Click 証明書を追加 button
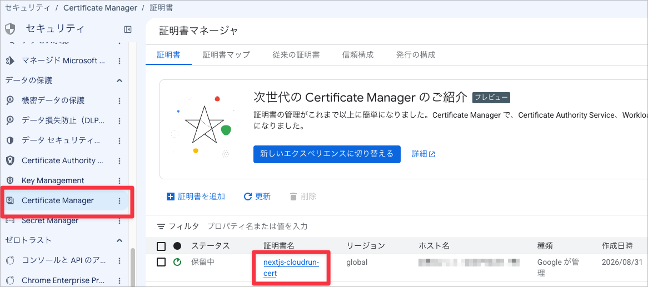Viewport: 648px width, 287px height. pyautogui.click(x=196, y=197)
